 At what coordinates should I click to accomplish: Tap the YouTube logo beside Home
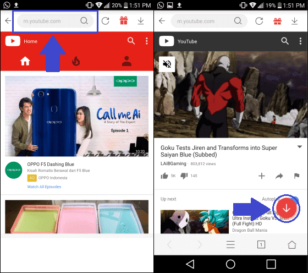pyautogui.click(x=13, y=41)
